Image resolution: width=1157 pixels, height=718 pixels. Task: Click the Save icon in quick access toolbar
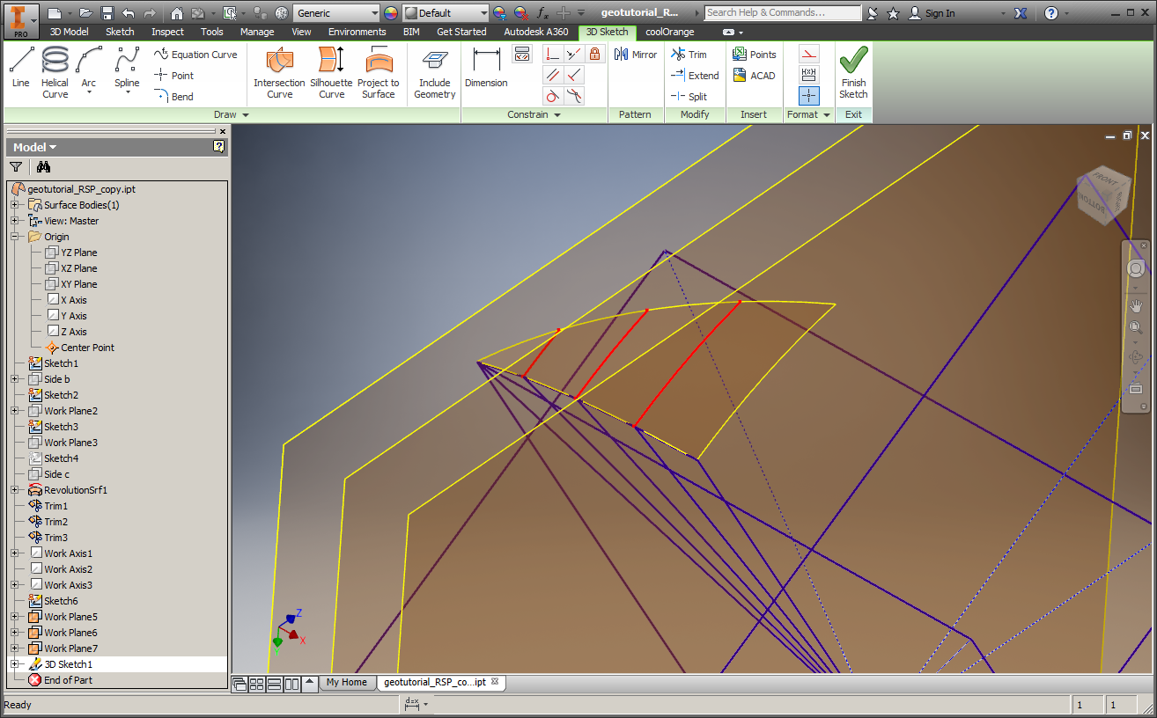coord(107,13)
